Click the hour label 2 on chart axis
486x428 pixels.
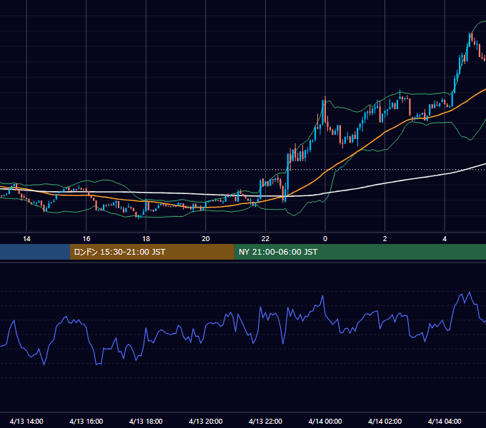point(385,239)
